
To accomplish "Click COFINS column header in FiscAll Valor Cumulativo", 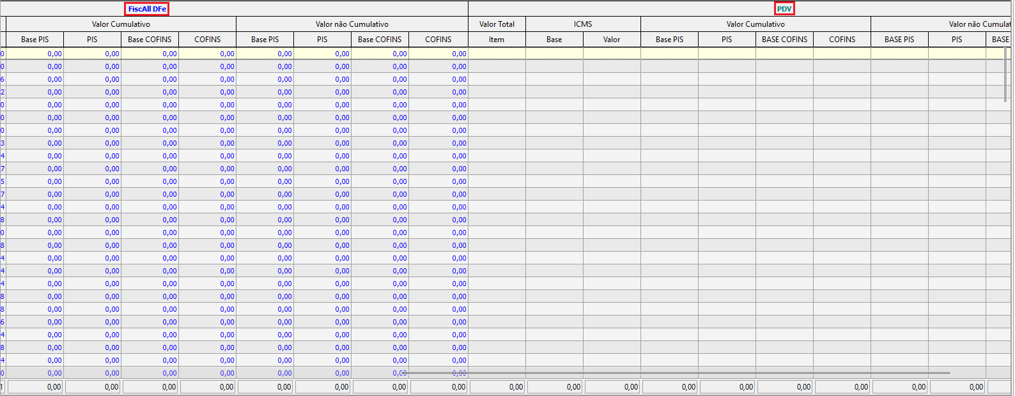I will click(x=208, y=40).
